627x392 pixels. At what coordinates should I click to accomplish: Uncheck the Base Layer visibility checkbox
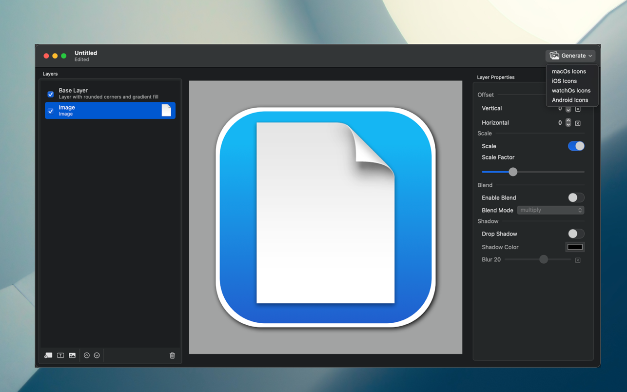click(x=51, y=94)
